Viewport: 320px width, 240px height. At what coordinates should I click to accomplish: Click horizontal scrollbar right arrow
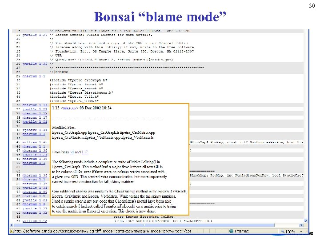click(x=301, y=225)
